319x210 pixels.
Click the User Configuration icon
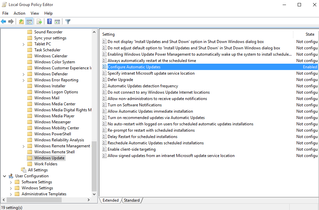11,176
